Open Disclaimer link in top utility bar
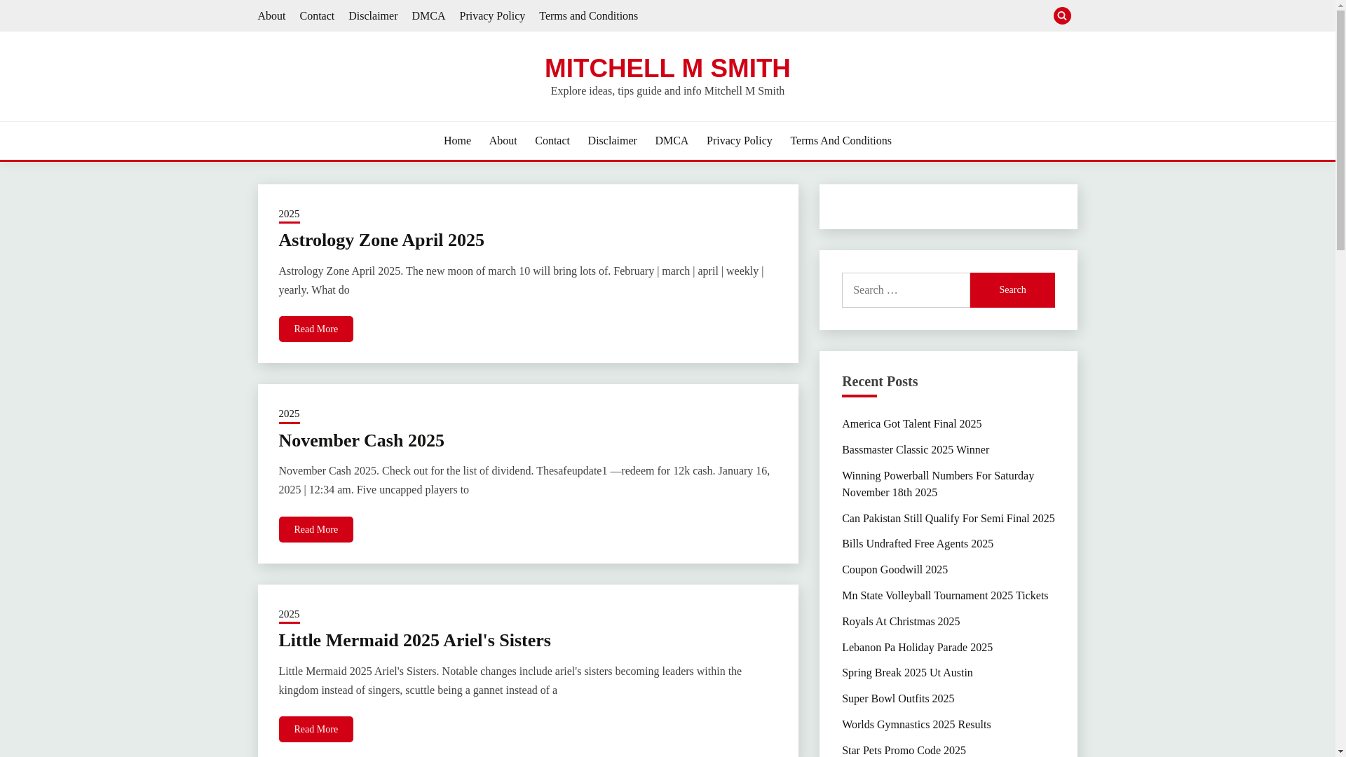 [x=373, y=15]
